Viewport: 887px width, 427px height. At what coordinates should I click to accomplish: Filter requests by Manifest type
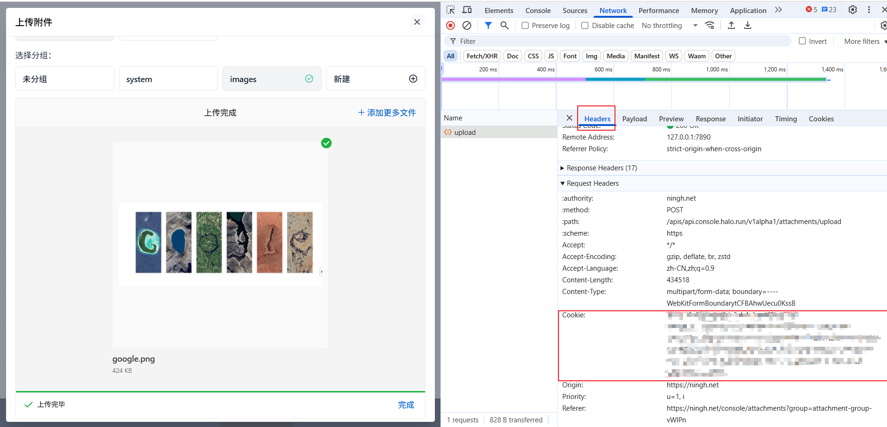[x=647, y=56]
